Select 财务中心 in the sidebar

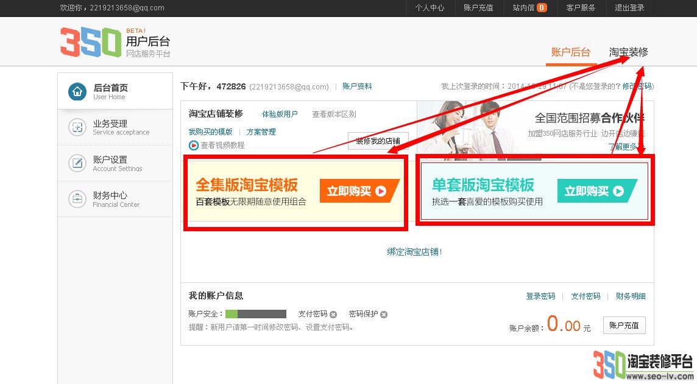[x=115, y=200]
